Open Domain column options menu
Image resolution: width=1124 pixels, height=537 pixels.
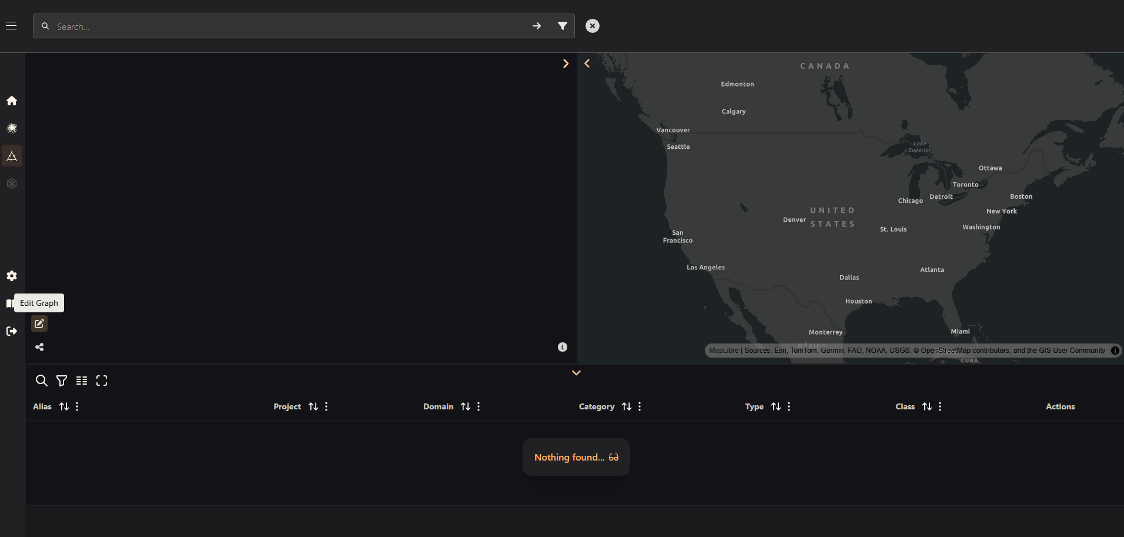tap(479, 406)
